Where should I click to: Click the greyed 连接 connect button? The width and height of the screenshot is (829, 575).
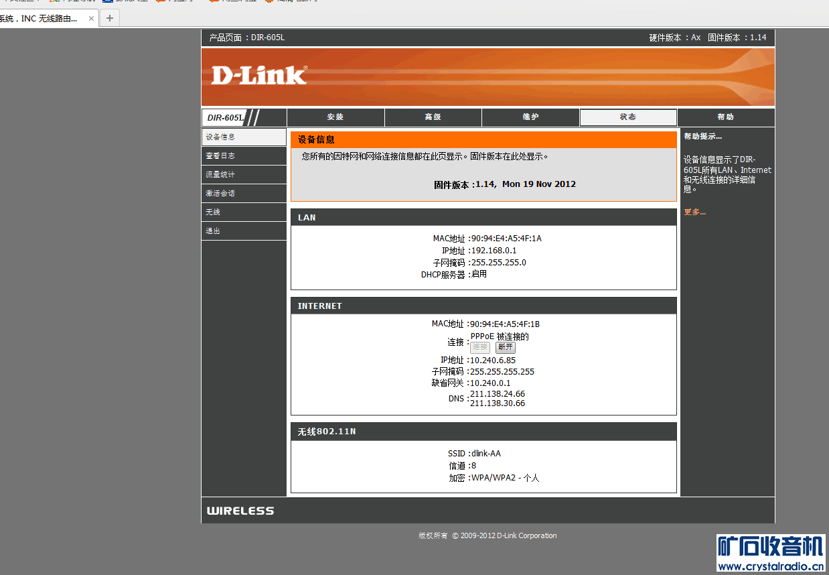[x=480, y=348]
